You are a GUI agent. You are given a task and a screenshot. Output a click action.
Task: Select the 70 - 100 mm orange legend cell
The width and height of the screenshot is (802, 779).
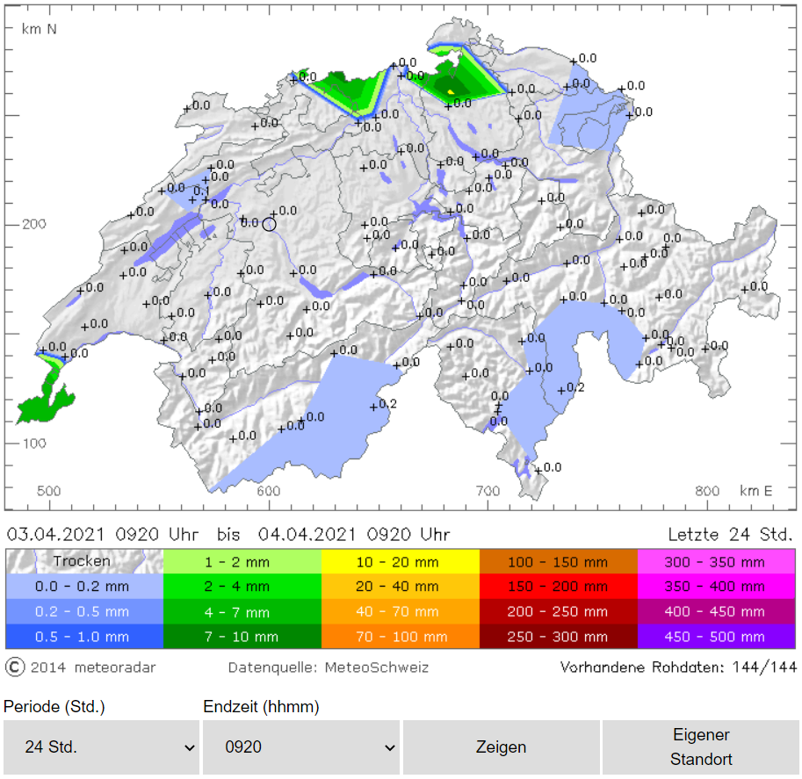click(x=400, y=637)
